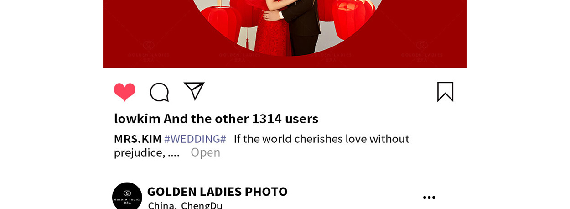Image resolution: width=570 pixels, height=209 pixels.
Task: Open GOLDEN LADIES PHOTO account name
Action: click(x=217, y=192)
